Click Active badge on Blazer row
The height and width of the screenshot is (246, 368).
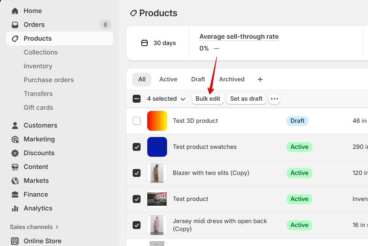tap(299, 173)
